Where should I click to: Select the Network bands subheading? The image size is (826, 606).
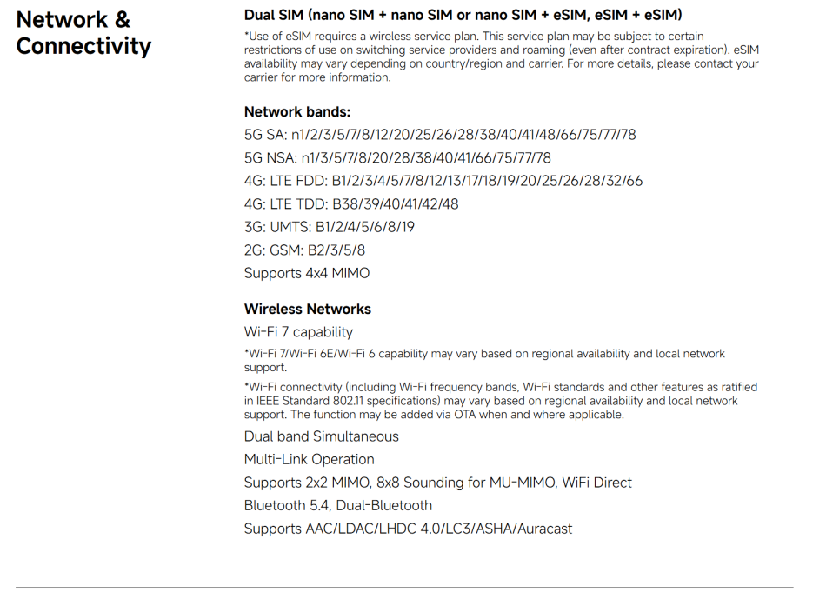point(297,111)
